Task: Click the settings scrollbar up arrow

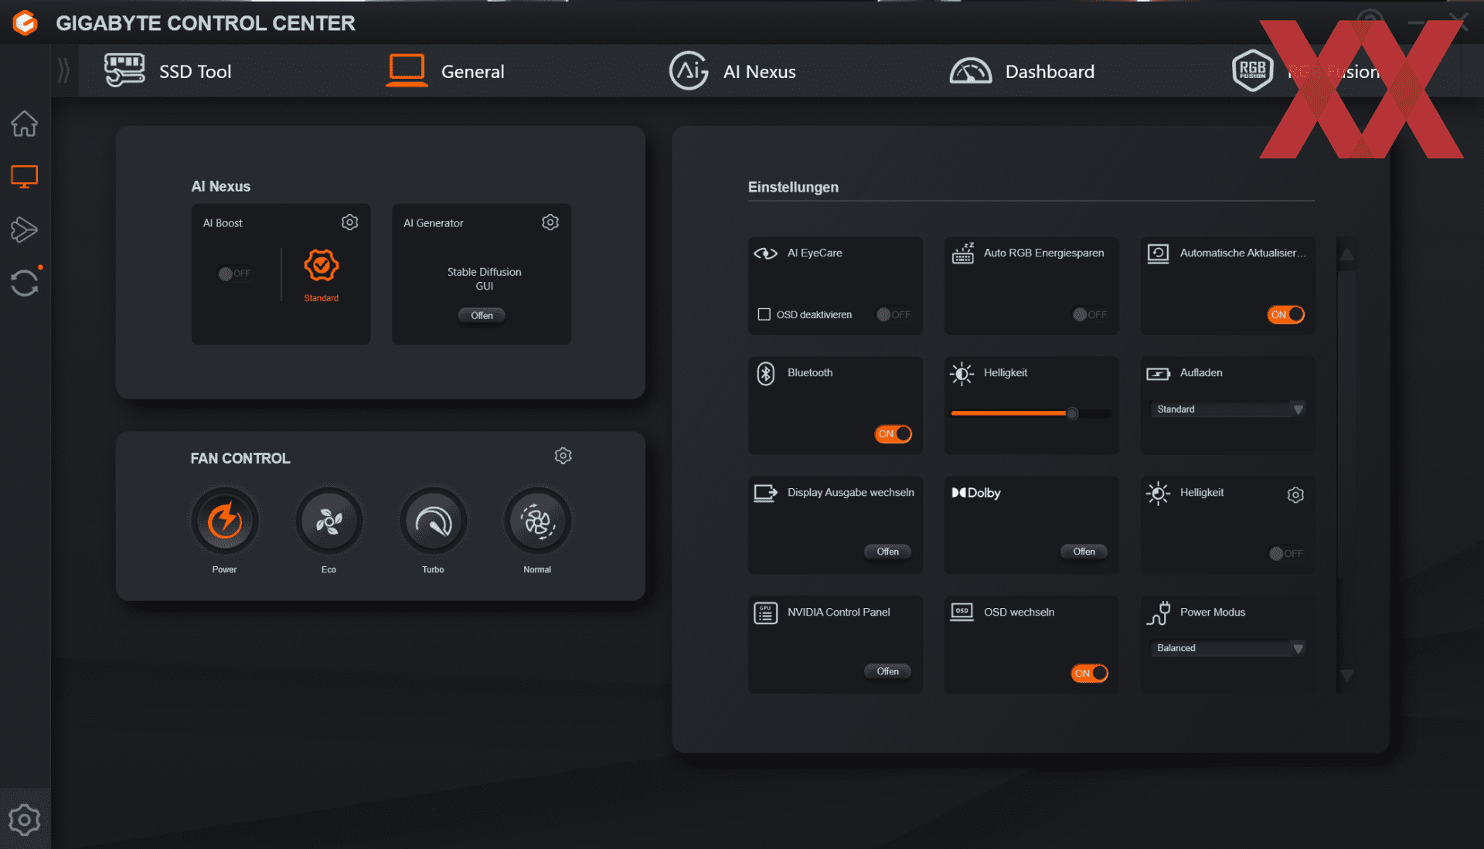Action: (1347, 254)
